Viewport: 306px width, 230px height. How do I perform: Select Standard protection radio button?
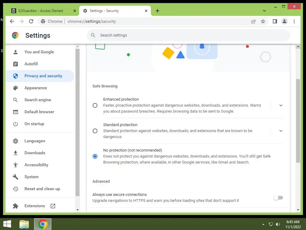95,131
